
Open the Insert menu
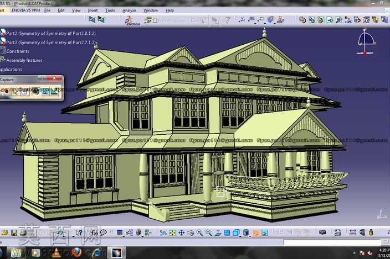coord(93,10)
